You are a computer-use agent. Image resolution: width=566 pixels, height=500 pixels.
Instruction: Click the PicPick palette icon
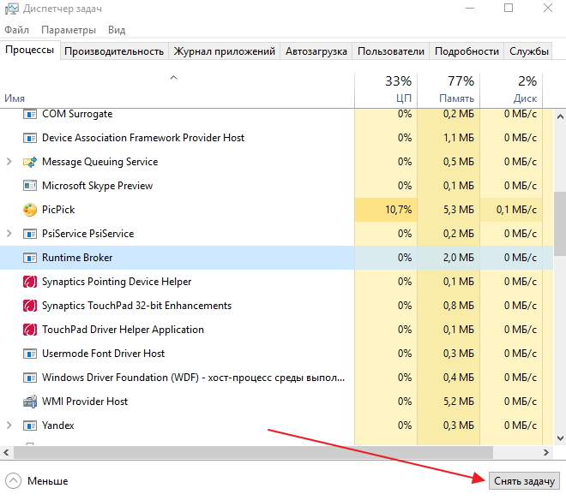coord(30,210)
